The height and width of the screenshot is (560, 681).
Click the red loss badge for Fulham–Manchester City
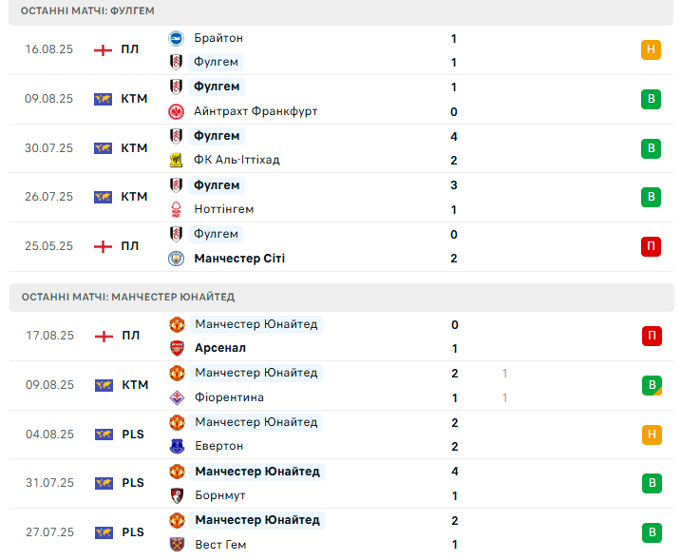[x=651, y=246]
